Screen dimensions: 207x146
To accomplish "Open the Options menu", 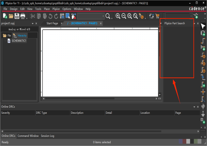I will (x=67, y=9).
